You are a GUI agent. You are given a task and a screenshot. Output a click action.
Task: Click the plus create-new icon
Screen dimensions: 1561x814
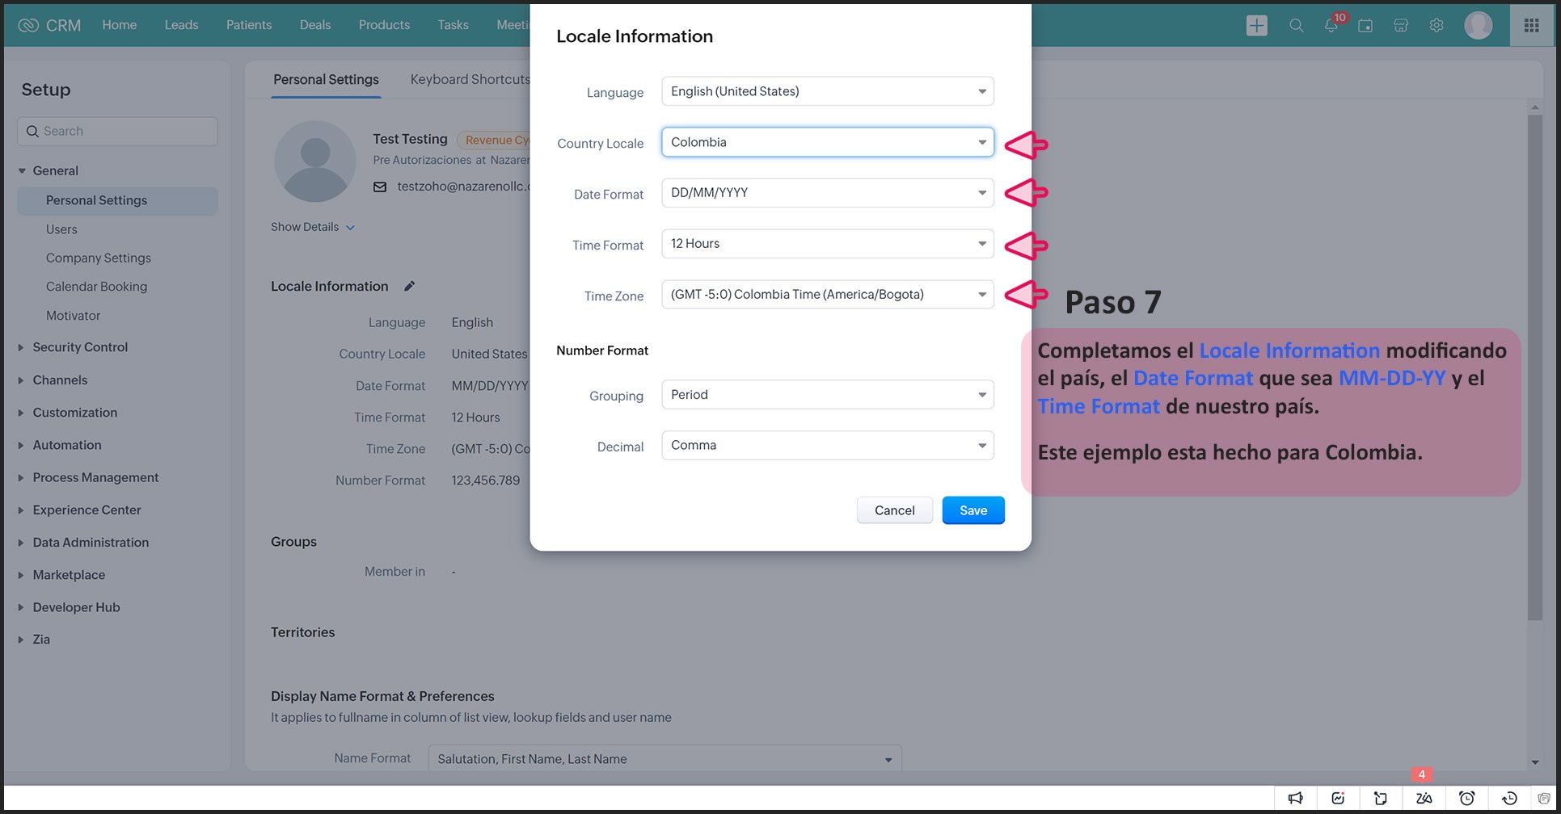click(x=1256, y=26)
